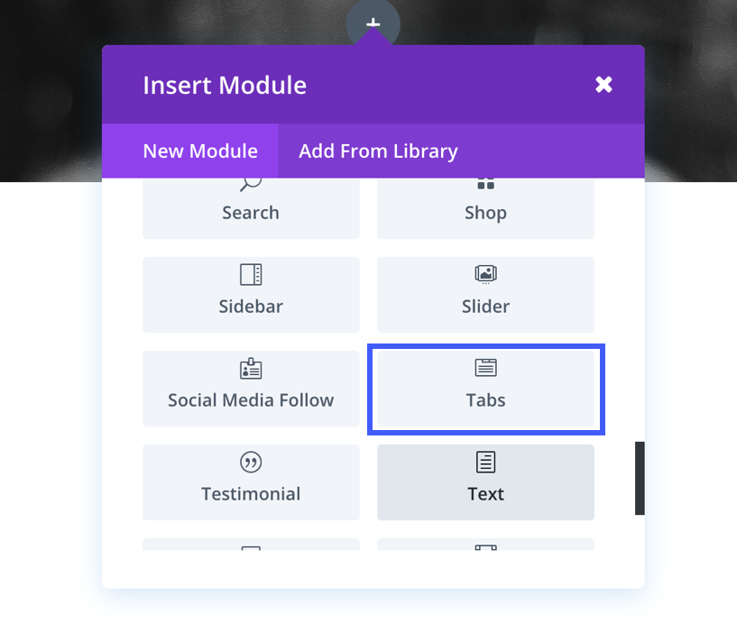Switch to the New Module tab

200,151
